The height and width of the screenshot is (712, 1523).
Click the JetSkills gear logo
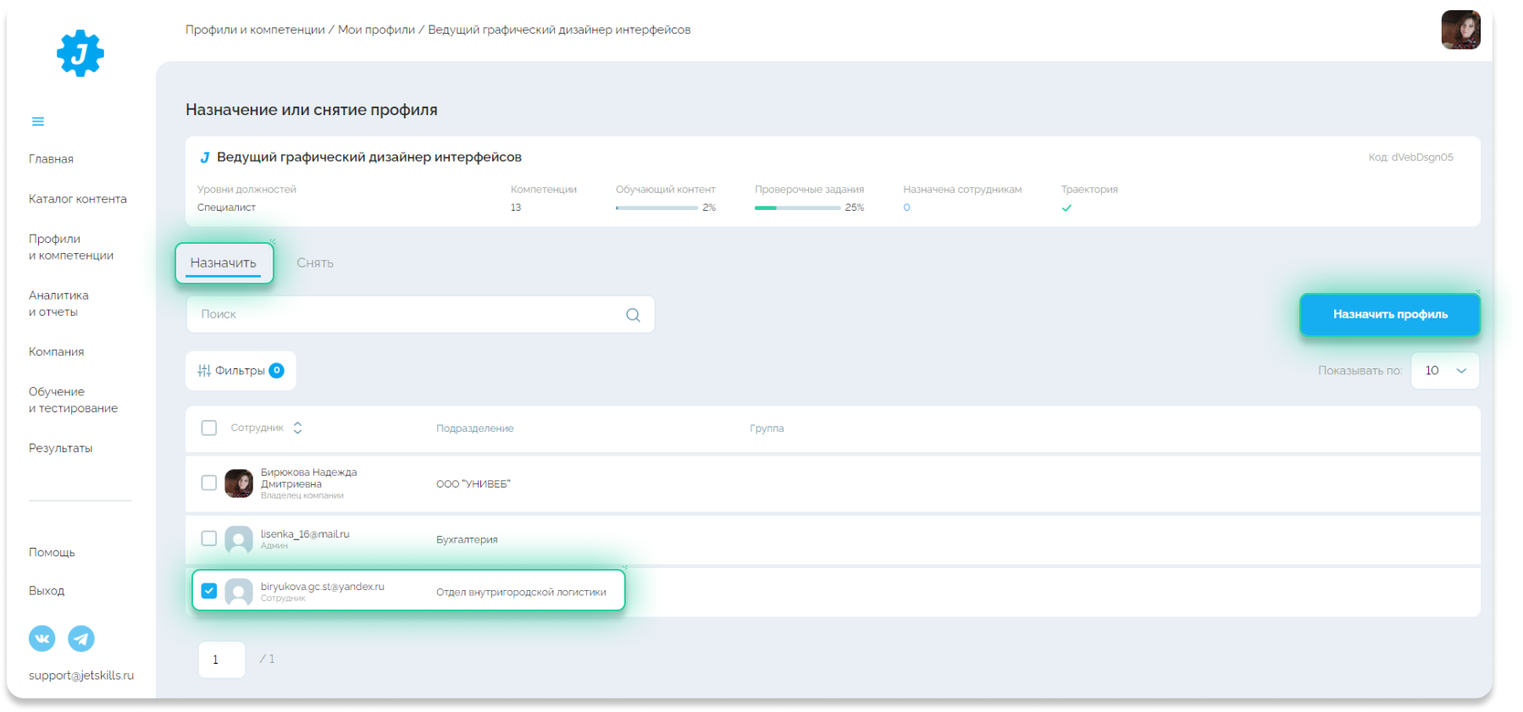pos(80,54)
